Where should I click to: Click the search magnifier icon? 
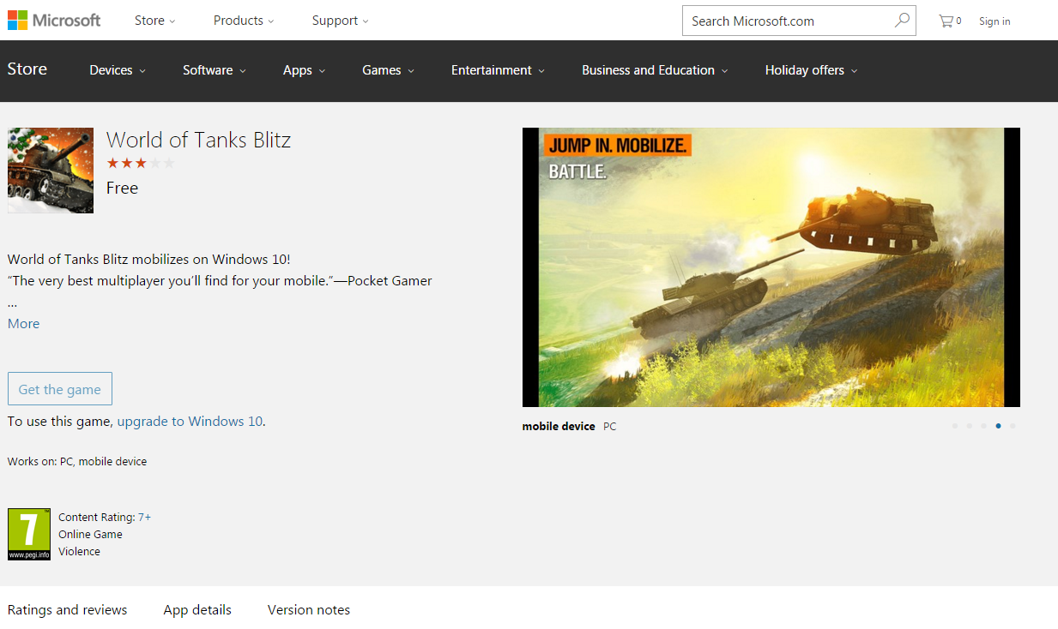pyautogui.click(x=902, y=21)
